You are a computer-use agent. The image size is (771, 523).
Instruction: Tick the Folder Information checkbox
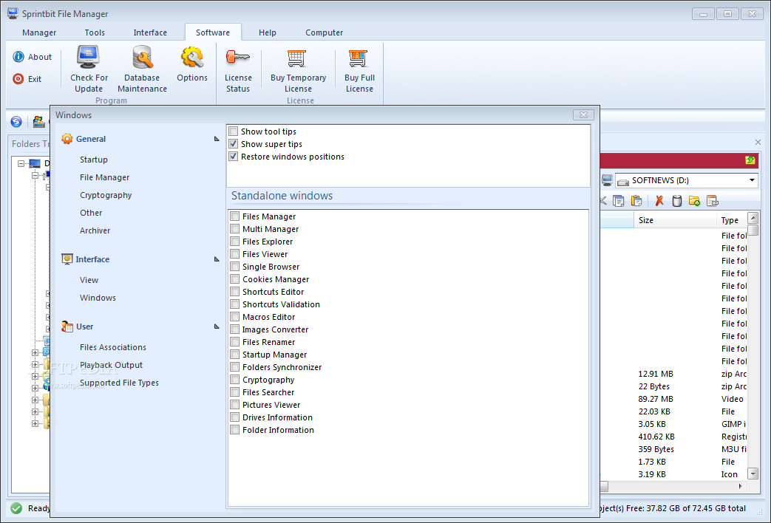[x=235, y=430]
